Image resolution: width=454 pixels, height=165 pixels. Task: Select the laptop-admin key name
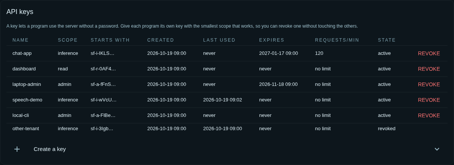click(26, 84)
